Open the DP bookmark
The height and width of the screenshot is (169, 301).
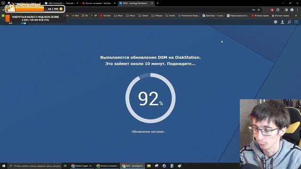94,15
